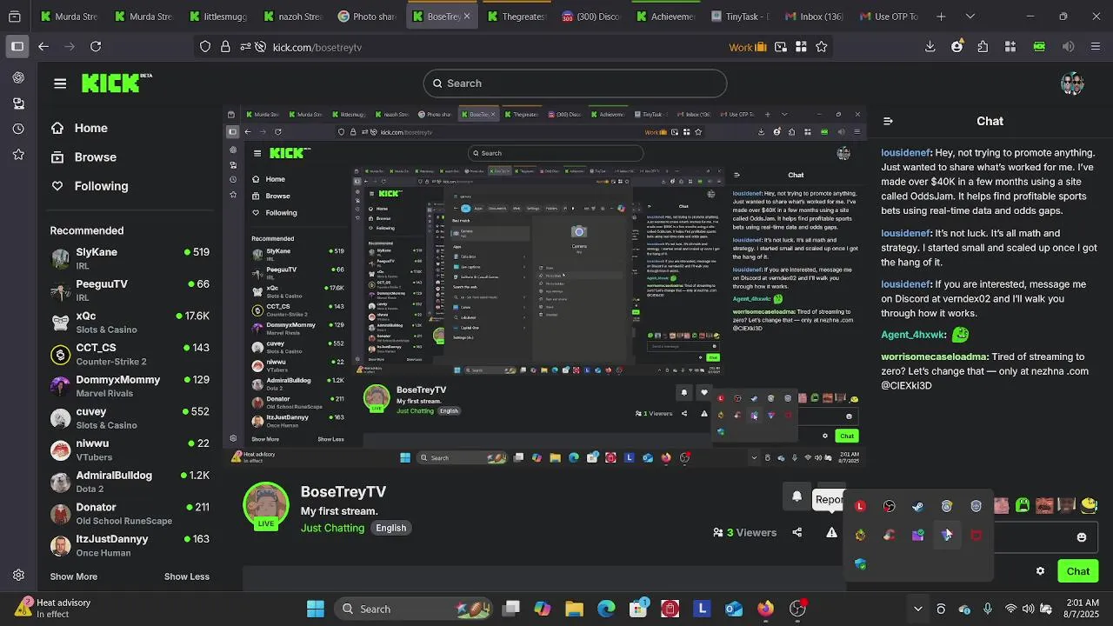
Task: Open the list all tabs dropdown arrow
Action: (x=970, y=17)
